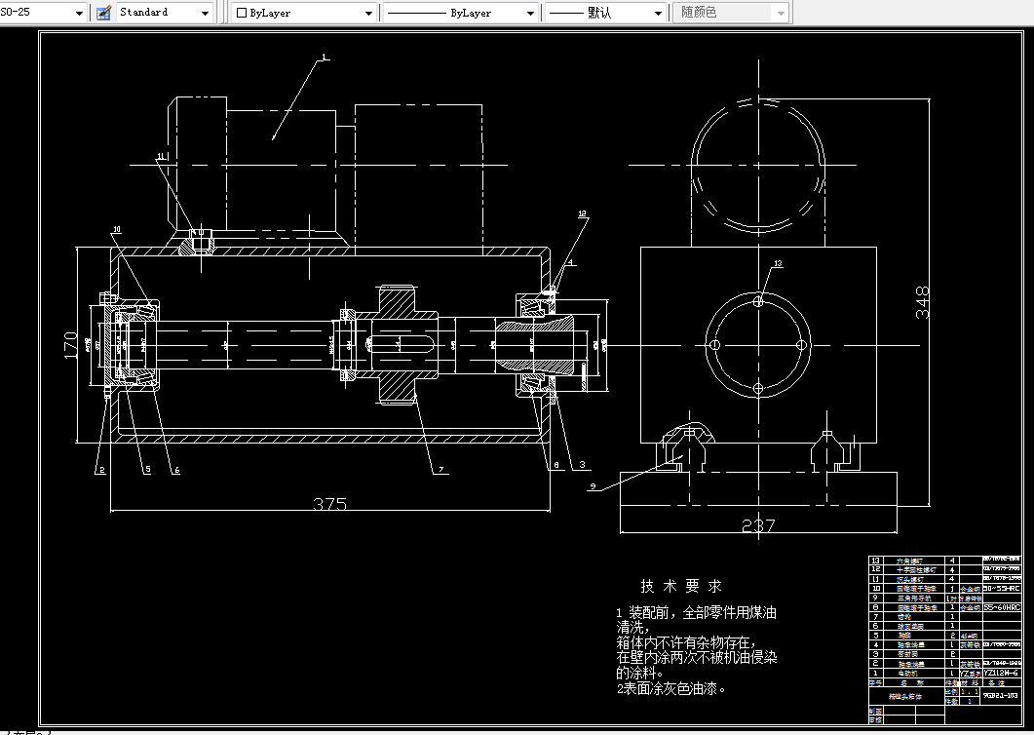This screenshot has width=1034, height=735.
Task: Select the 170 height dimension text
Action: pyautogui.click(x=70, y=346)
